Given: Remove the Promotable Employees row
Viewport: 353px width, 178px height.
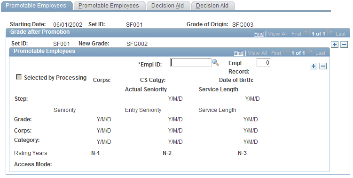Looking at the screenshot, I should tap(323, 66).
